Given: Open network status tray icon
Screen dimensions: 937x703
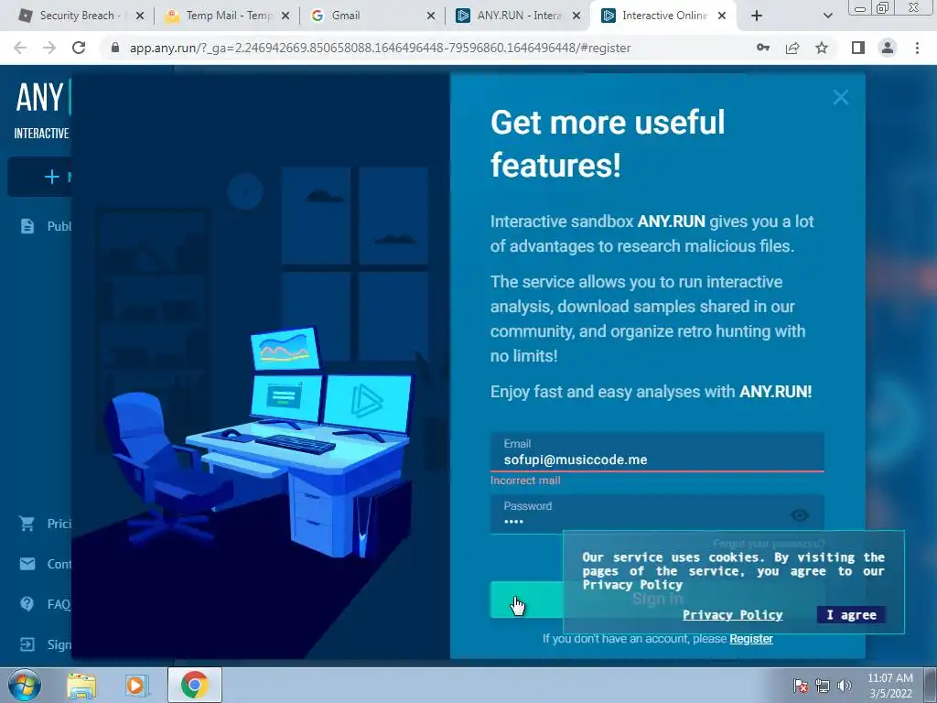Looking at the screenshot, I should 823,686.
